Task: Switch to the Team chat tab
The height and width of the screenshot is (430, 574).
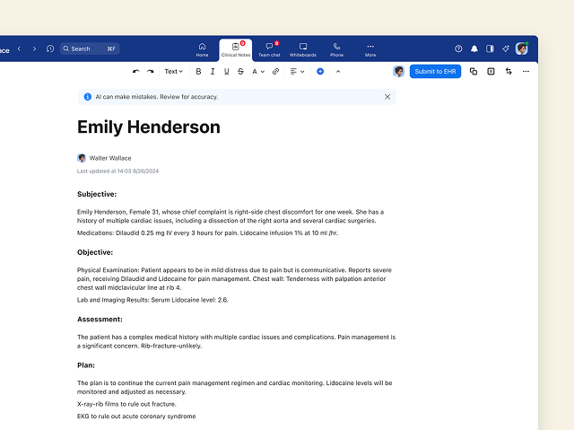Action: (x=269, y=49)
